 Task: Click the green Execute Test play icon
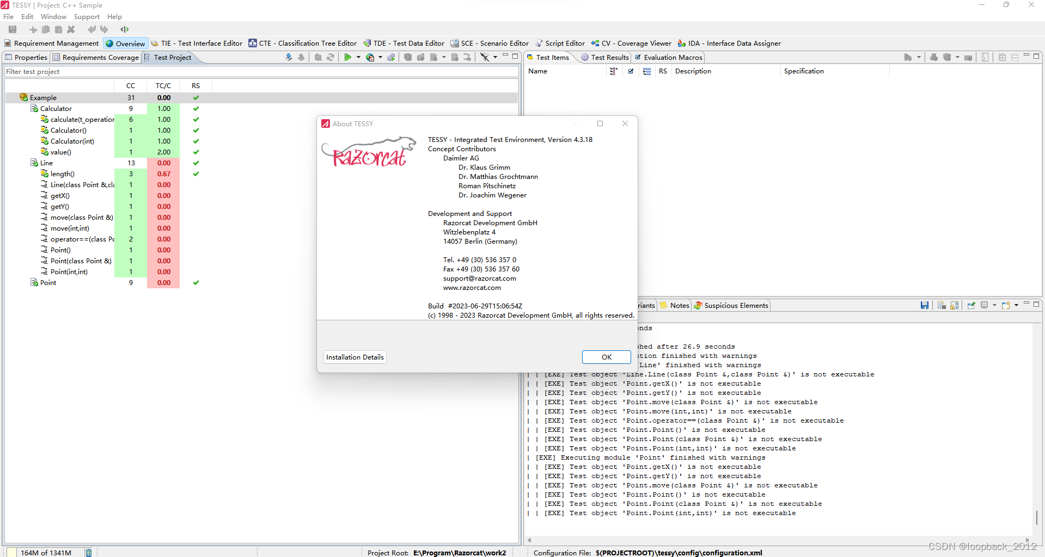347,57
